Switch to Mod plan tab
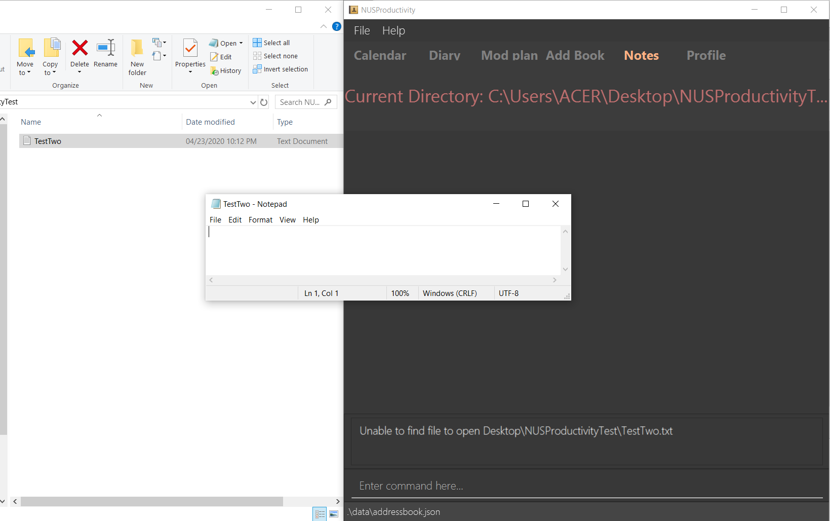The image size is (830, 521). pos(509,55)
